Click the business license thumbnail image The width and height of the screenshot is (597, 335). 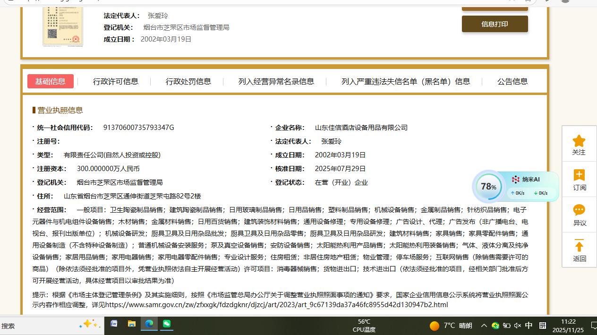pyautogui.click(x=62, y=24)
